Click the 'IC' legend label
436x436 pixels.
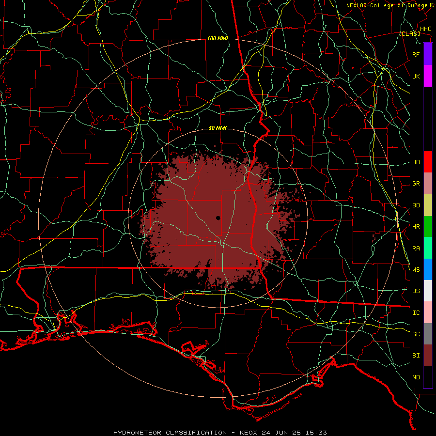416,313
